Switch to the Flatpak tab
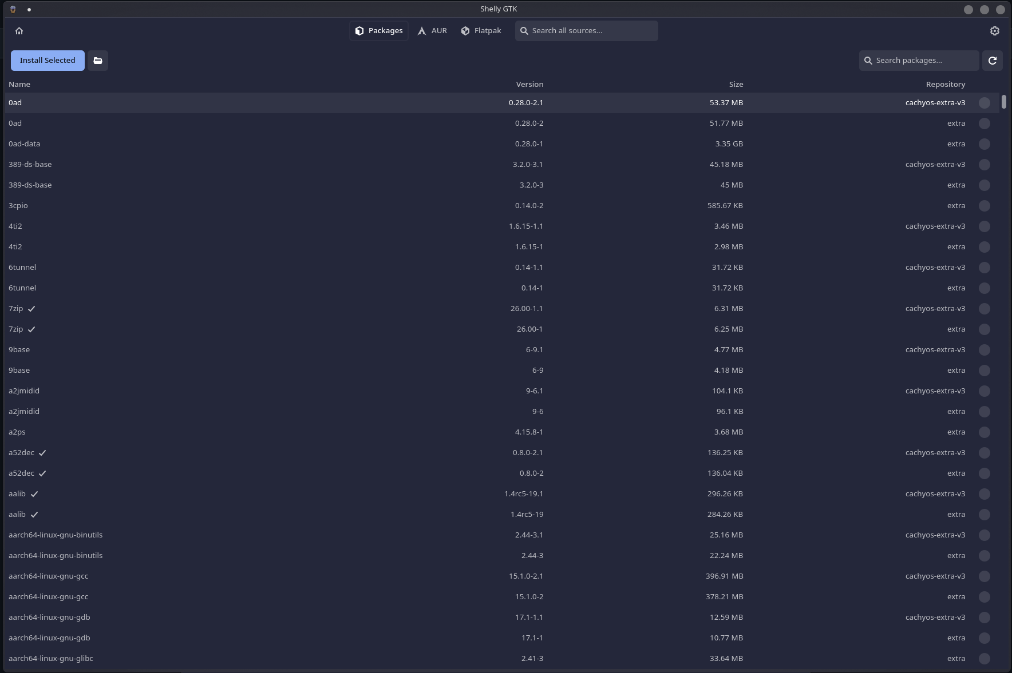Screen dimensions: 1012x673 (x=481, y=31)
